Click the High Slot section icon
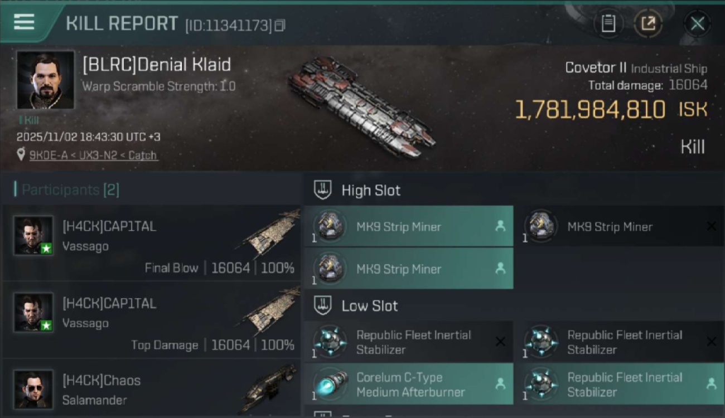 [x=323, y=189]
